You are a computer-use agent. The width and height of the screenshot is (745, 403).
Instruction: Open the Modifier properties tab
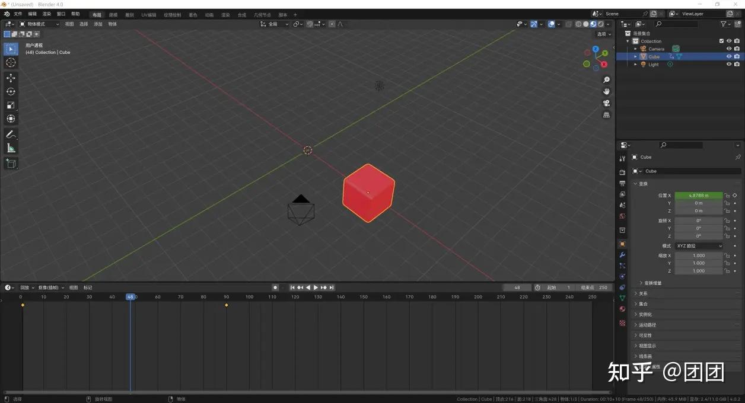[x=622, y=255]
